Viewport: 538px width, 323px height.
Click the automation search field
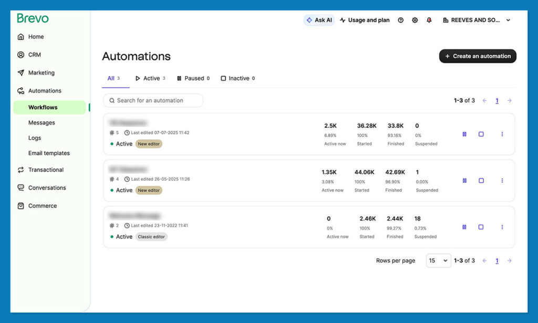click(153, 100)
